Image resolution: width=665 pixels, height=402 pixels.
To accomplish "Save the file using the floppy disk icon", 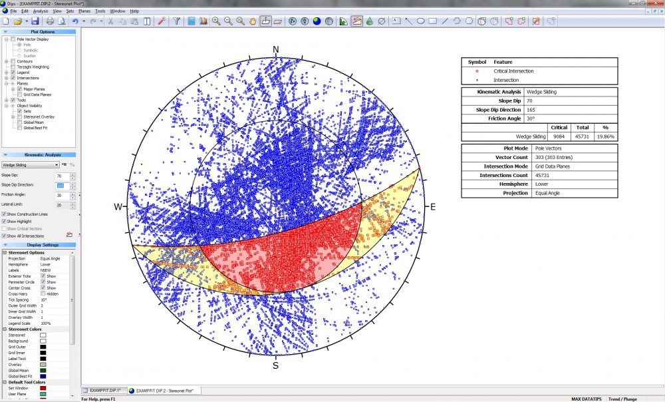I will [x=35, y=21].
